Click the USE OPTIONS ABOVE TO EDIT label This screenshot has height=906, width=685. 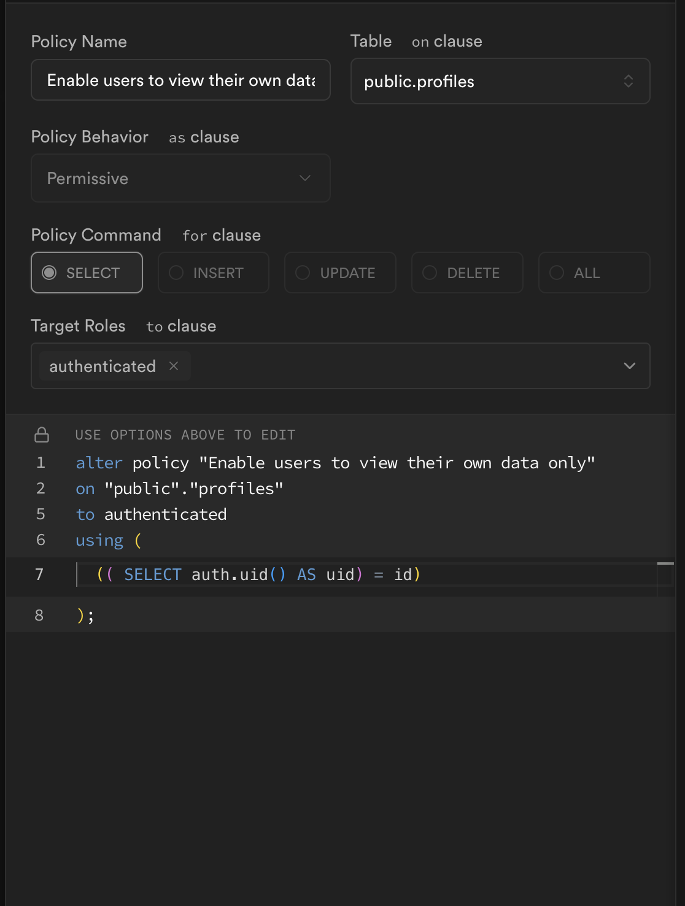pos(185,435)
